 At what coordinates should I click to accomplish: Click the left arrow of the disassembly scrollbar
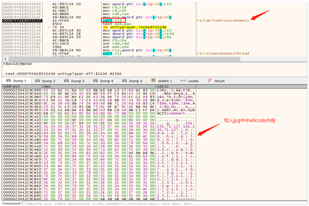pos(5,59)
